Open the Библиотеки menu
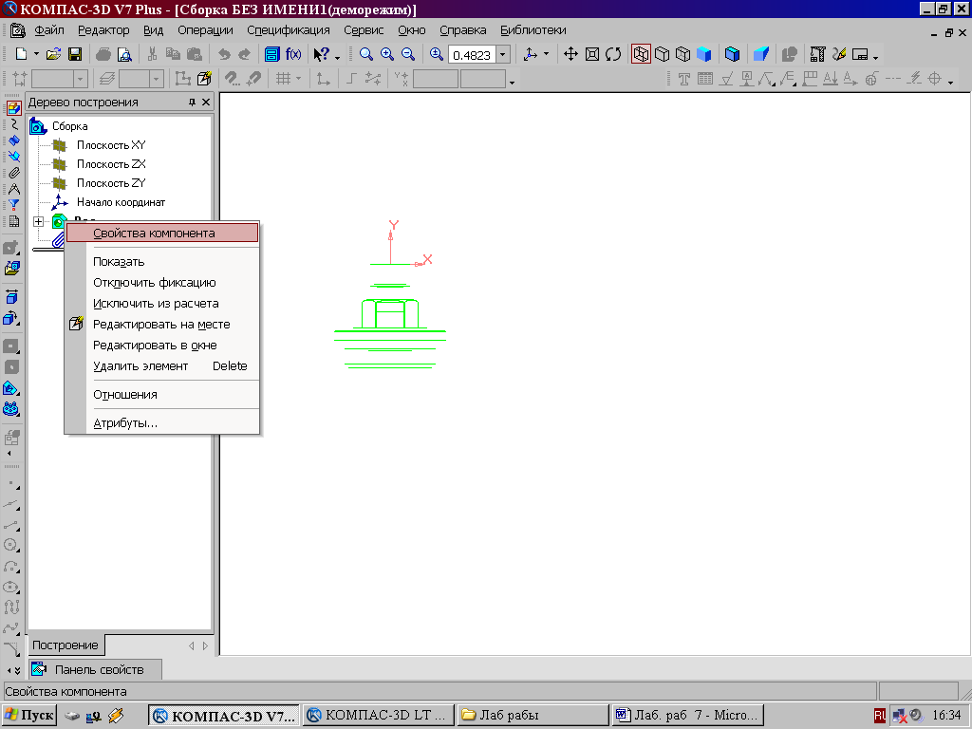 pyautogui.click(x=533, y=29)
